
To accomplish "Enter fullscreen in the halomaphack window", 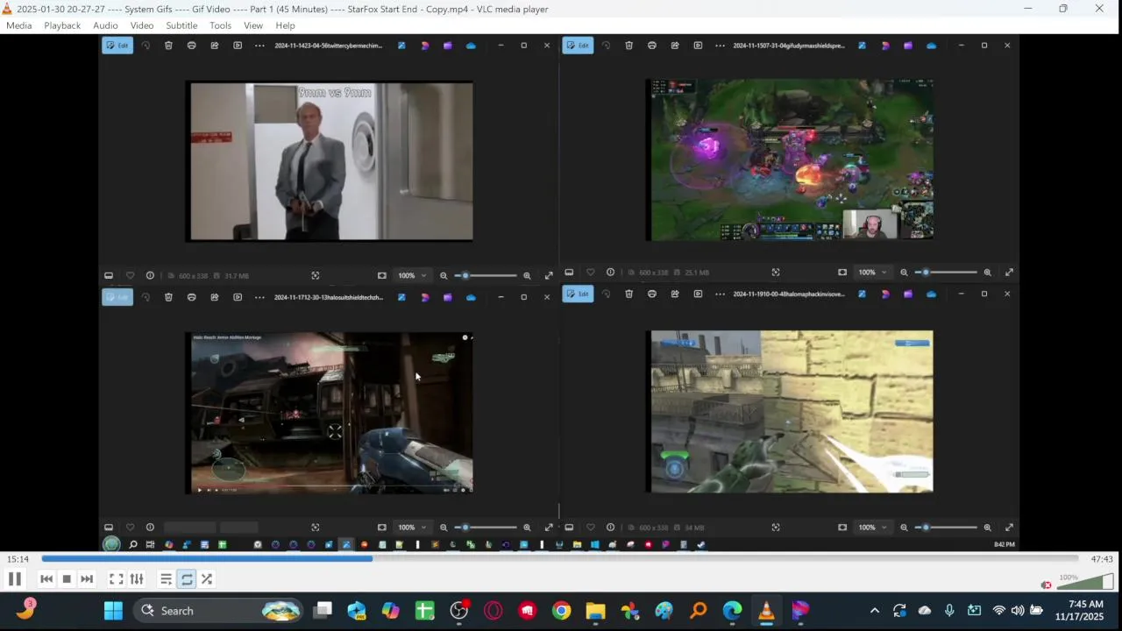I will [1009, 527].
